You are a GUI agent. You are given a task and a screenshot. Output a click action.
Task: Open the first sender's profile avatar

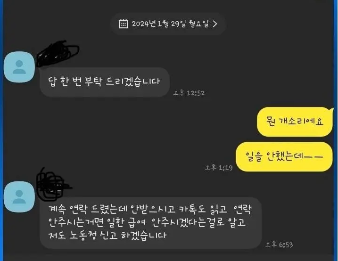tap(19, 67)
